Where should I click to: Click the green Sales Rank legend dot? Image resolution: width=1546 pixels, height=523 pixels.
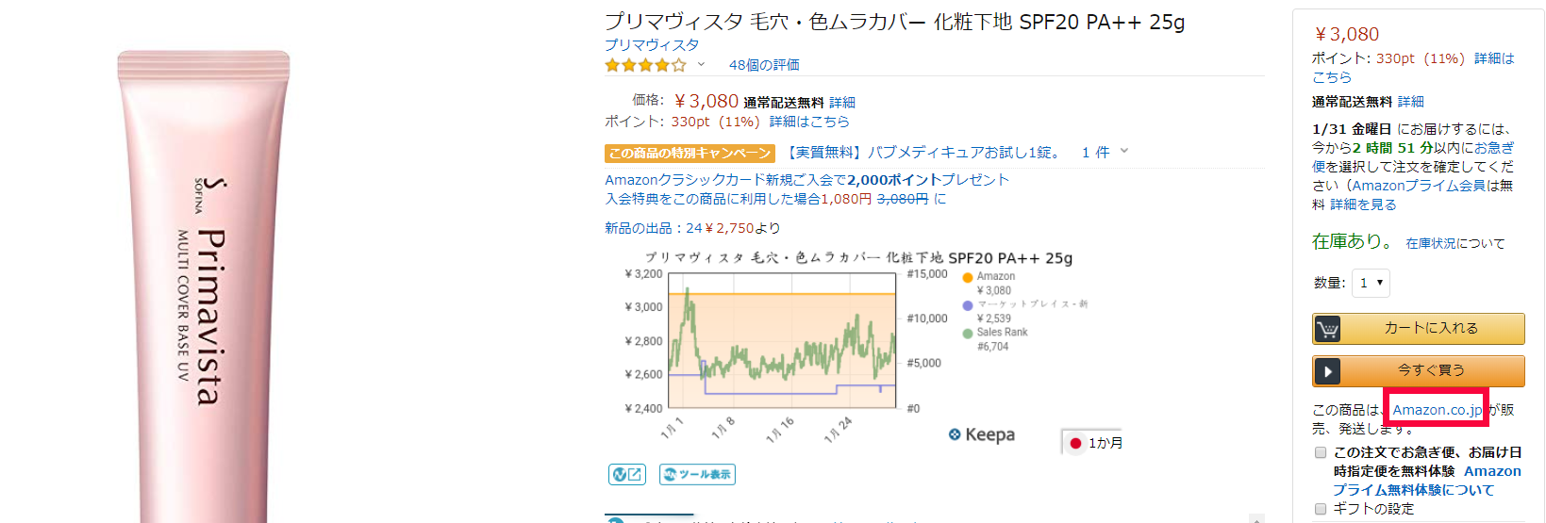pyautogui.click(x=967, y=333)
